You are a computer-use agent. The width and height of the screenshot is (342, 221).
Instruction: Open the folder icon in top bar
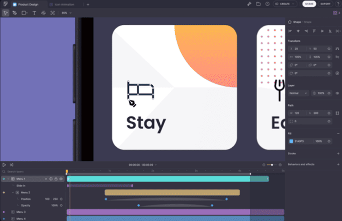(258, 4)
